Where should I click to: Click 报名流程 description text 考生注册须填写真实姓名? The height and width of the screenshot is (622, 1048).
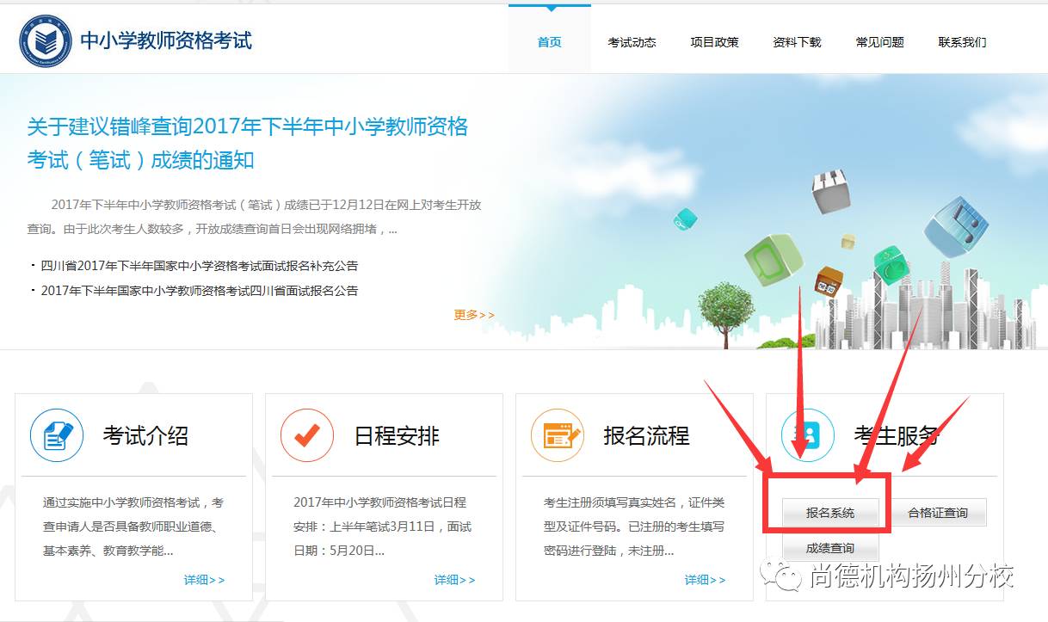tap(634, 527)
